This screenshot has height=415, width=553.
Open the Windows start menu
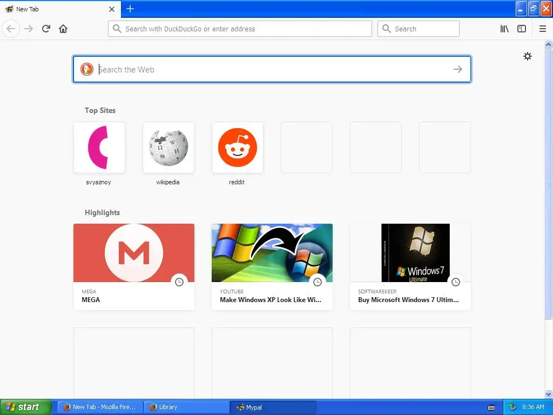(x=26, y=407)
